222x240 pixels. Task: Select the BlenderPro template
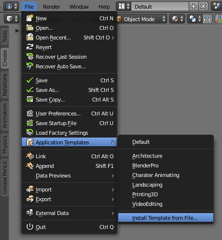(x=166, y=165)
